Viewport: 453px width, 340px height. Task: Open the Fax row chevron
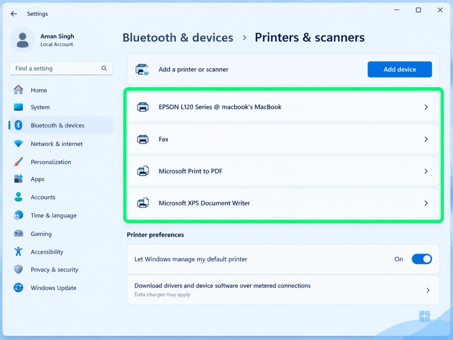click(426, 139)
